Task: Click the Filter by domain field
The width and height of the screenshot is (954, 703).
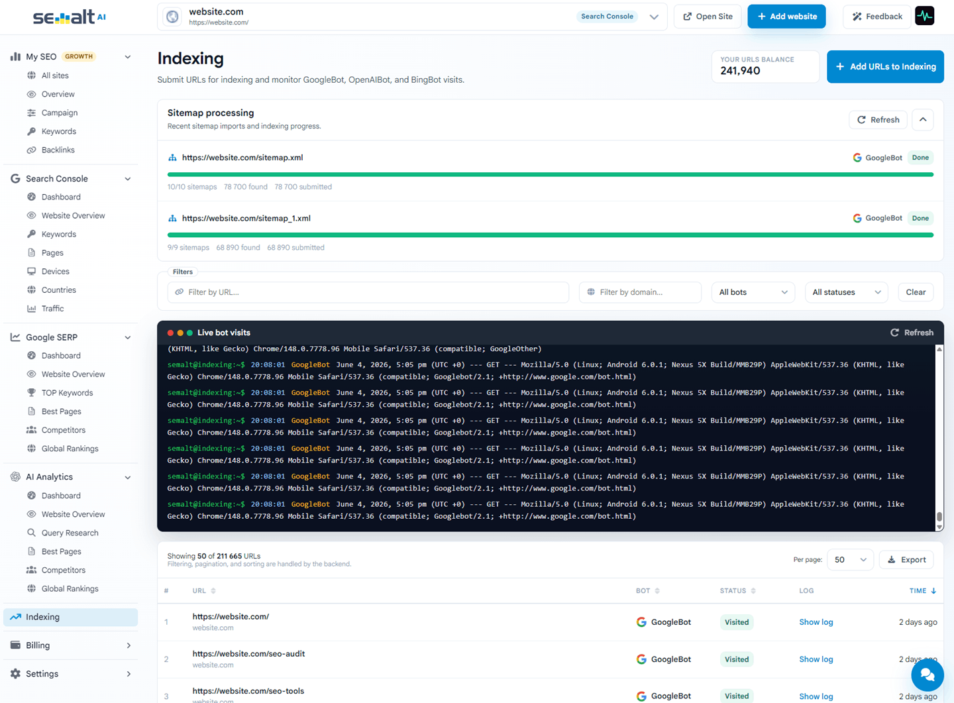Action: 640,292
